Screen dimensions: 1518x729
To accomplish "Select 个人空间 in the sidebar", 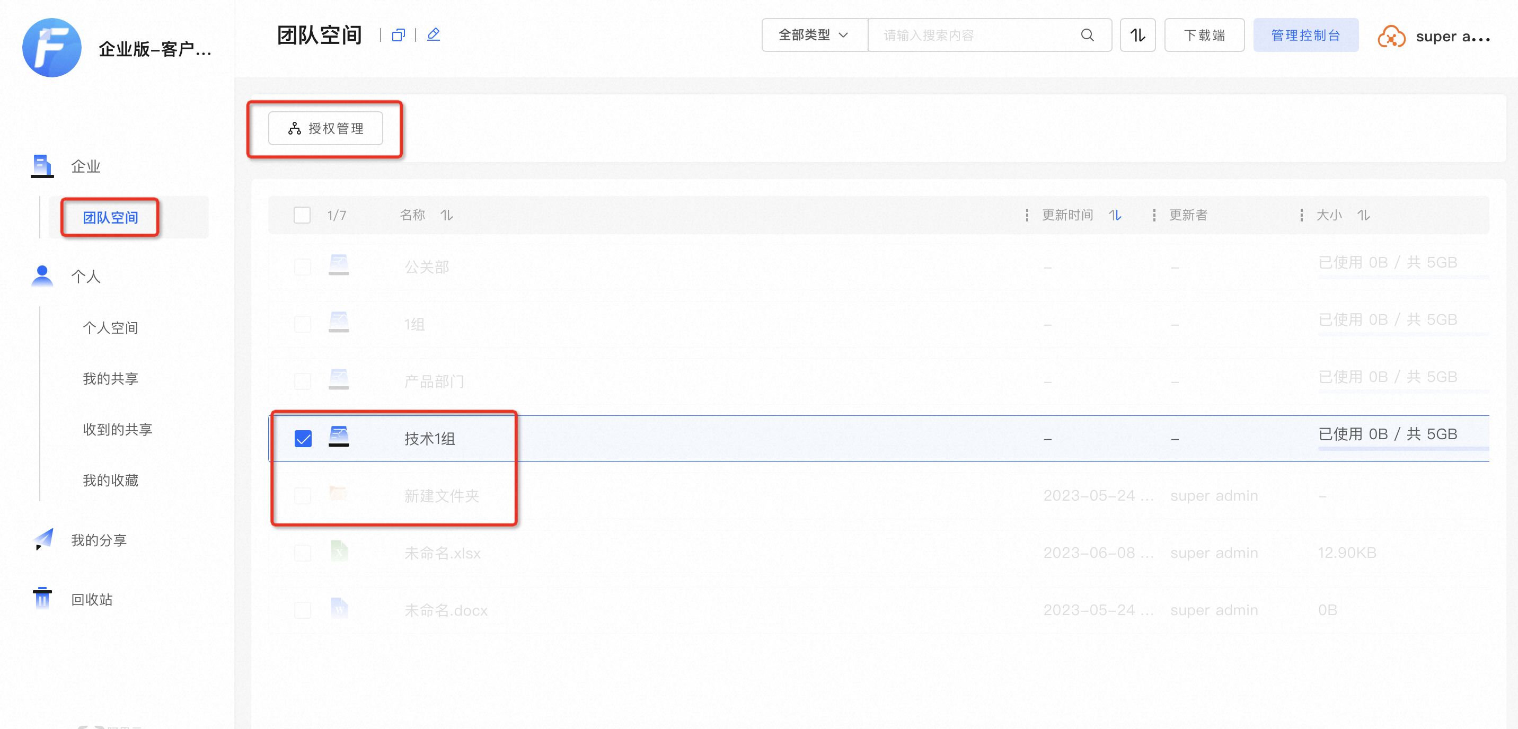I will coord(110,327).
